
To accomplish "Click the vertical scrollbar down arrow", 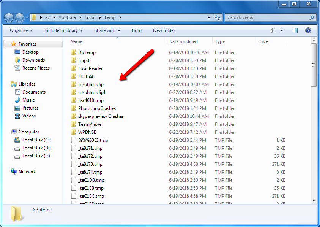I will point(314,200).
